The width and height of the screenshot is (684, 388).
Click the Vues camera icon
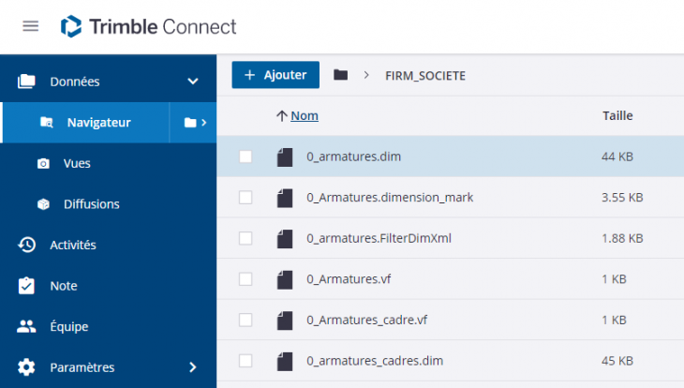43,164
